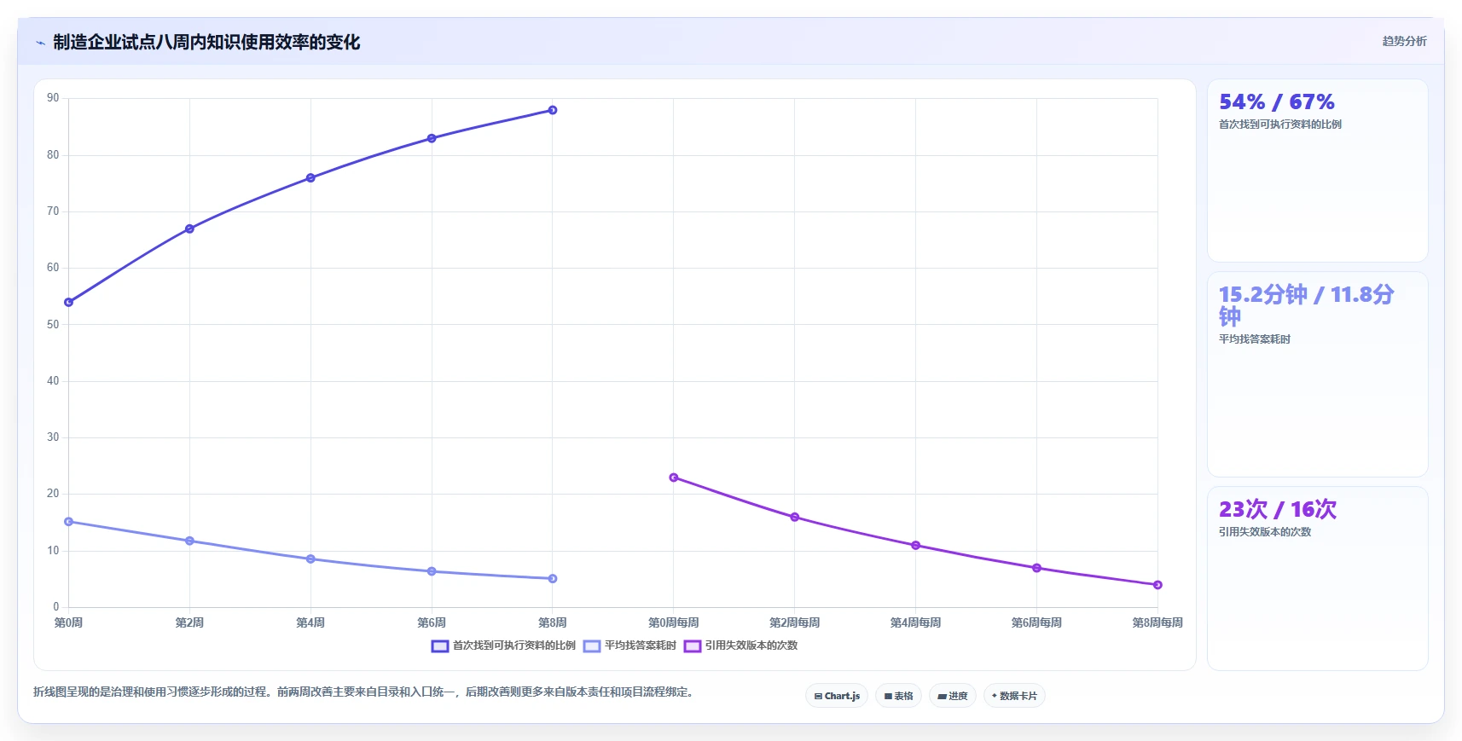Click the x-axis label 第4周每周
Viewport: 1462px width, 741px height.
point(916,622)
